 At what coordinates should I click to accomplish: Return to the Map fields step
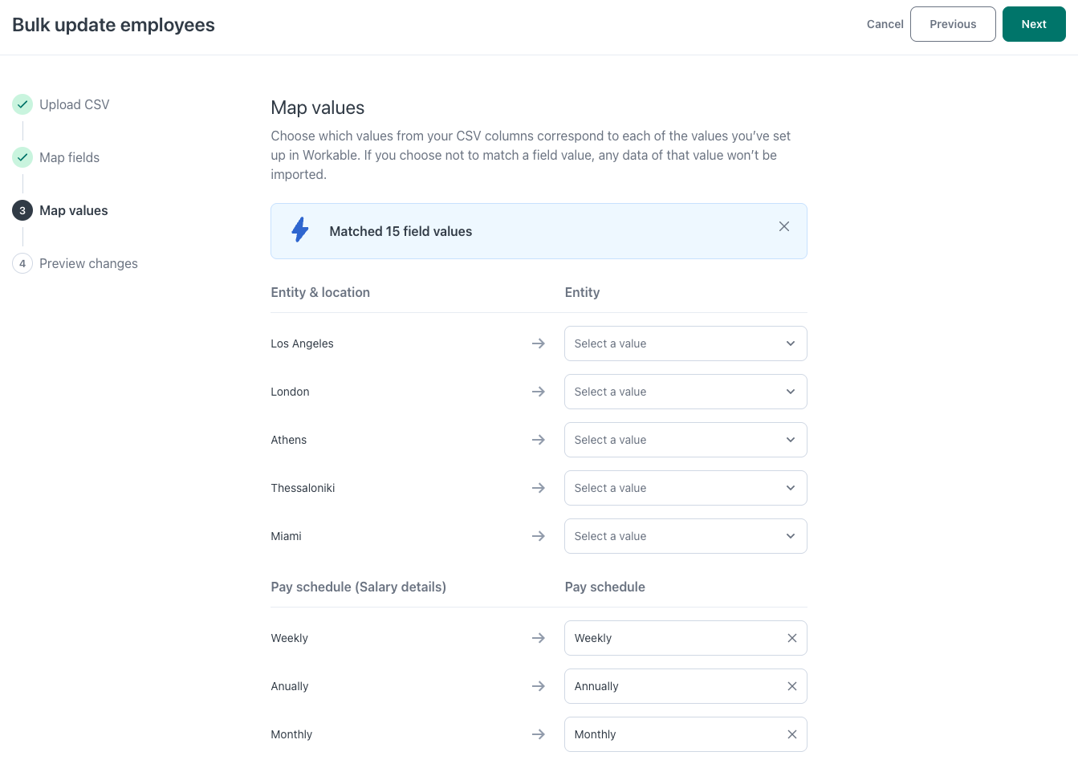tap(69, 157)
